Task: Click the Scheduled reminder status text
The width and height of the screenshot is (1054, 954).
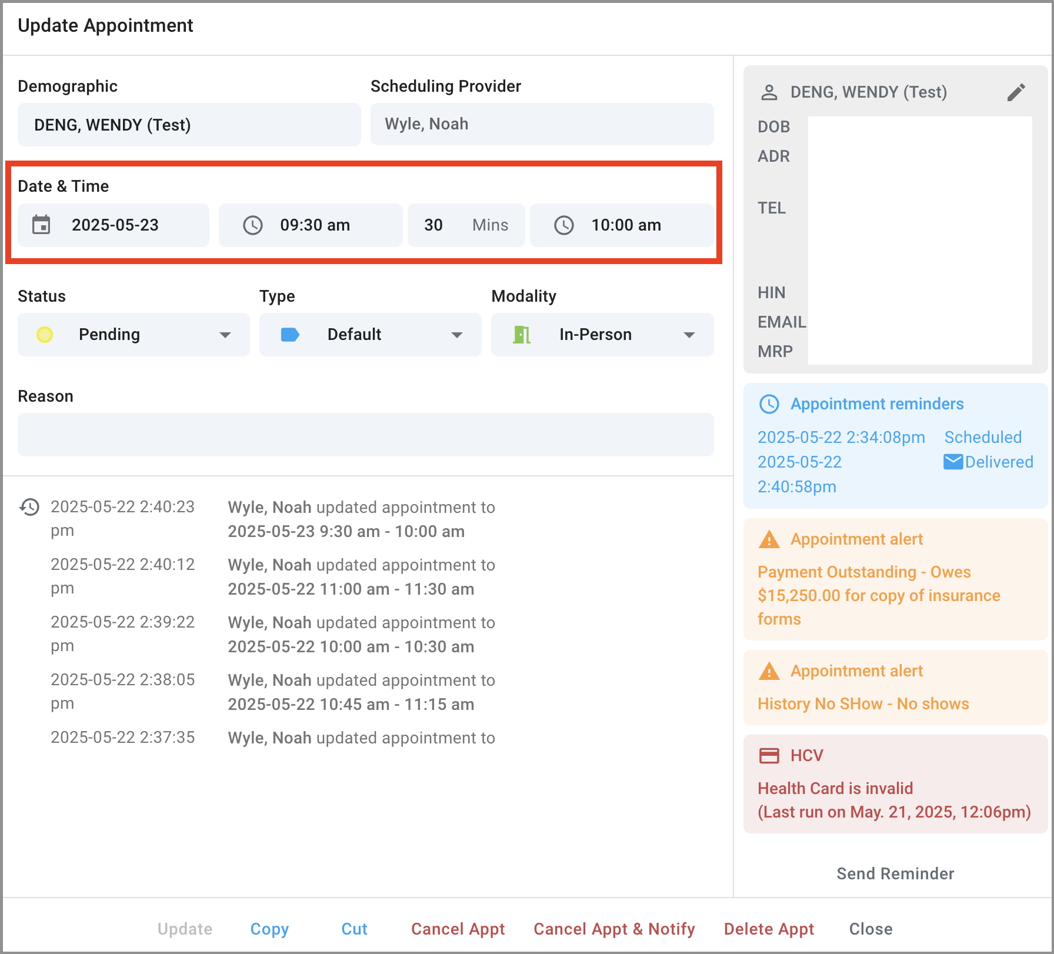Action: [x=983, y=437]
